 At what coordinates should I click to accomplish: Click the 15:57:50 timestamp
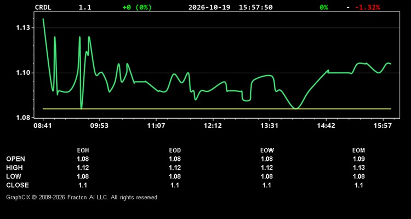click(255, 7)
